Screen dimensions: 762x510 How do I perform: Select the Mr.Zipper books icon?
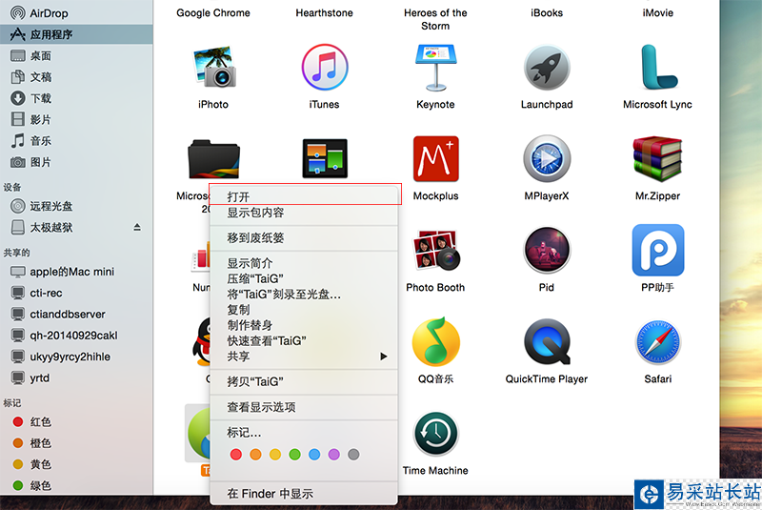[657, 158]
